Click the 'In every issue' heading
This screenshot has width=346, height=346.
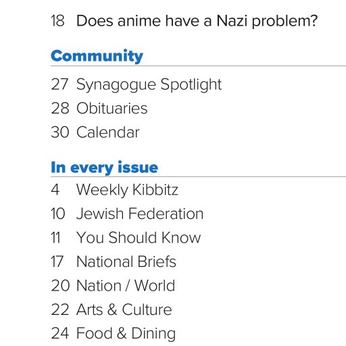pos(104,168)
